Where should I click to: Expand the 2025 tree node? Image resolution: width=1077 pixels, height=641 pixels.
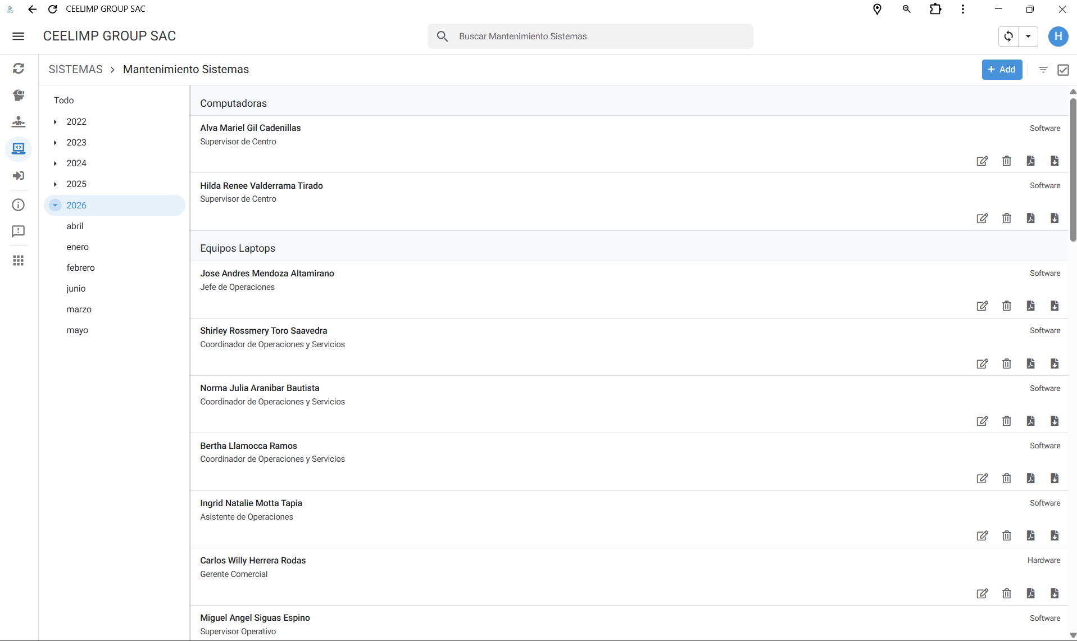coord(55,184)
